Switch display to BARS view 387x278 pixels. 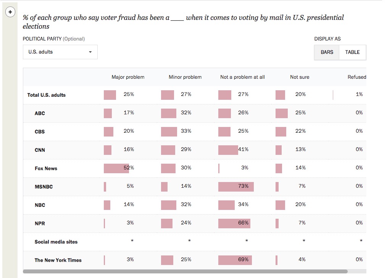click(x=327, y=52)
